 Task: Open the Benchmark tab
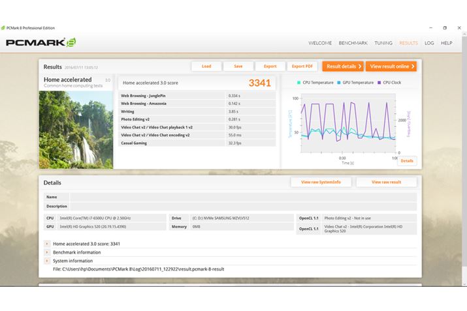[353, 43]
